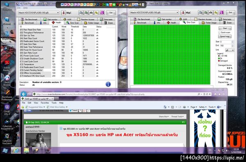Open IE Favorites menu

[x=45, y=103]
